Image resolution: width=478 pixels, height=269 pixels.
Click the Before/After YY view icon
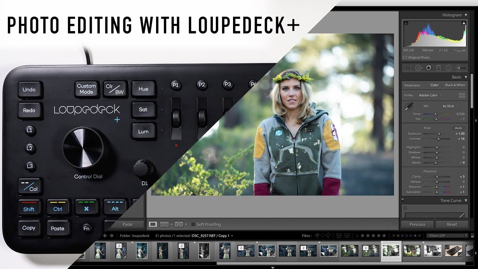click(x=179, y=224)
